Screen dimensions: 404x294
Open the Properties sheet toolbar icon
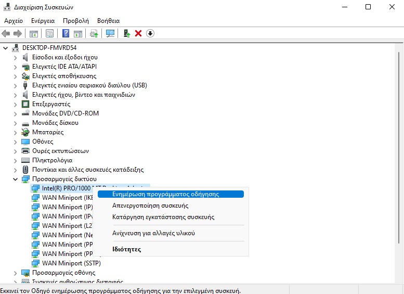click(x=49, y=33)
